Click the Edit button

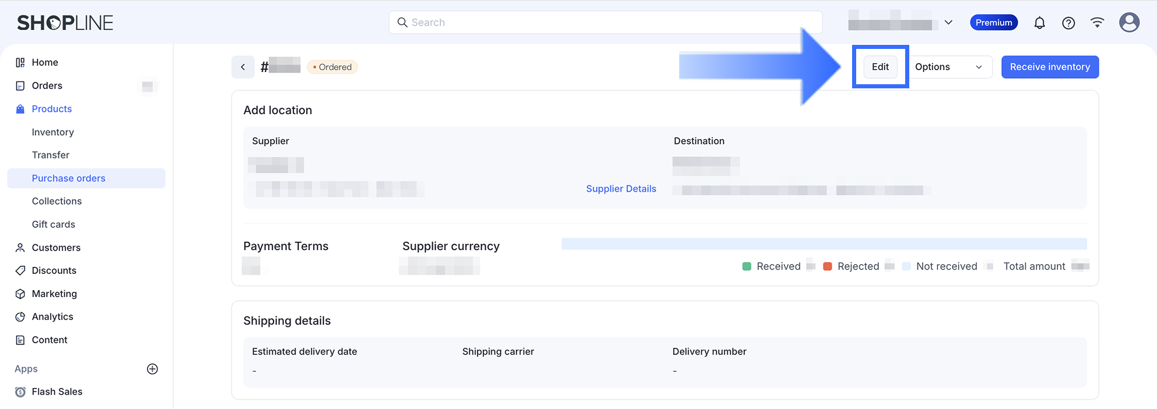pyautogui.click(x=881, y=67)
